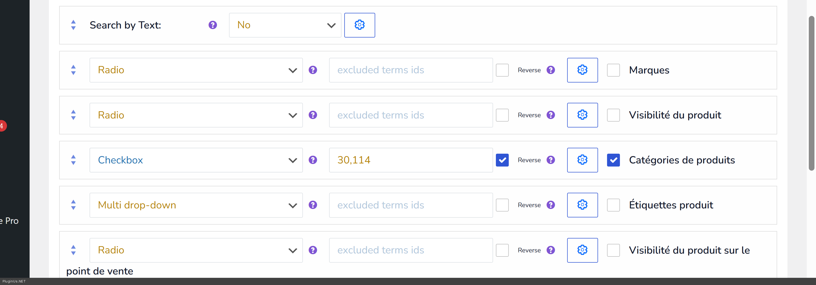Screen dimensions: 816x285
Task: Click drag-sort arrows for Catégories de produits row
Action: (x=74, y=160)
